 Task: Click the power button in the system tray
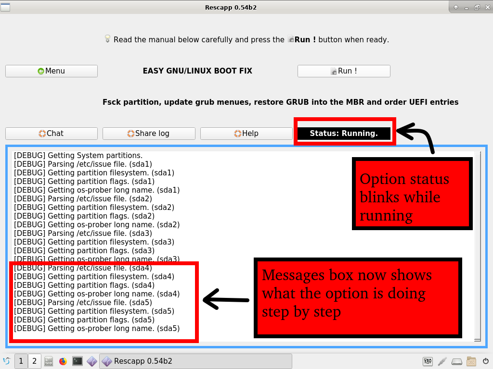tap(485, 361)
